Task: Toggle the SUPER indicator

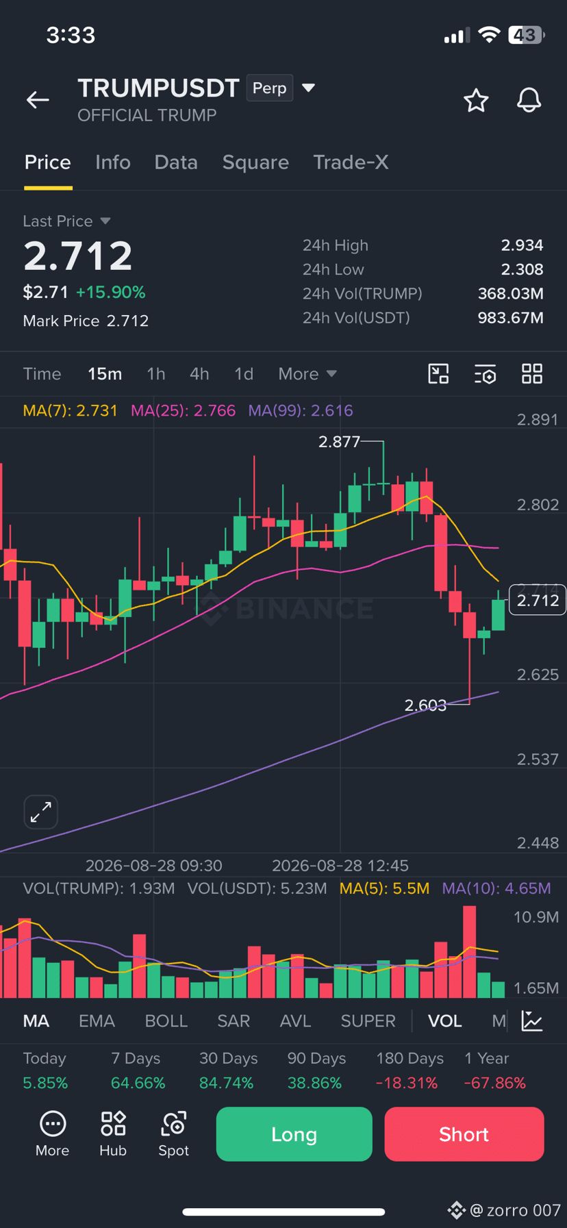Action: [x=368, y=1021]
